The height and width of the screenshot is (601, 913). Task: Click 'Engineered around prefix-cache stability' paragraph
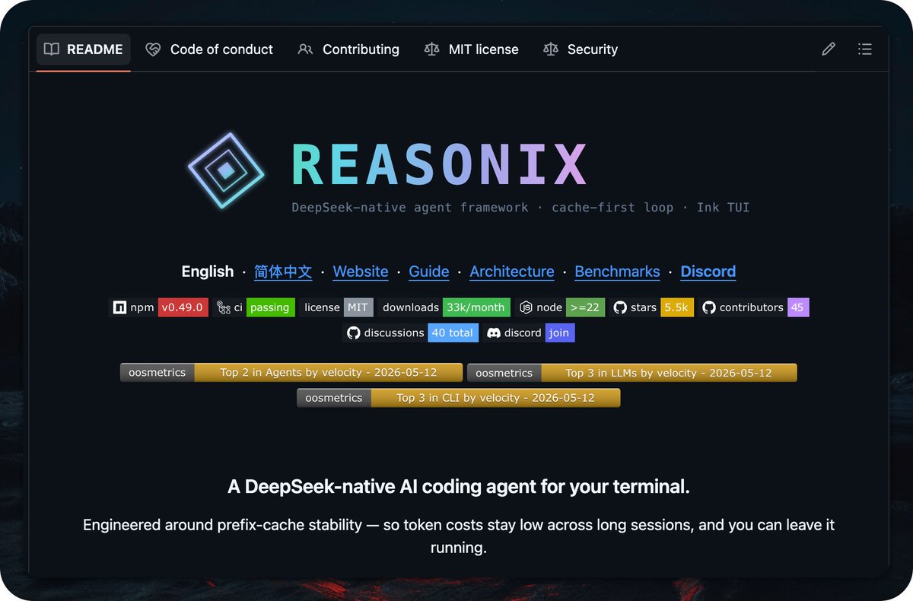(459, 536)
